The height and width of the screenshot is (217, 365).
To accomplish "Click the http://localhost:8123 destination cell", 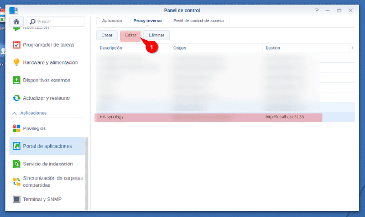I will pos(284,117).
